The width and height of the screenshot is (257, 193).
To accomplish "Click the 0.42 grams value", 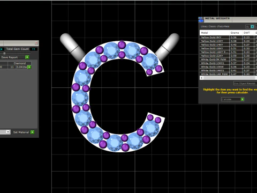I will 233,44.
